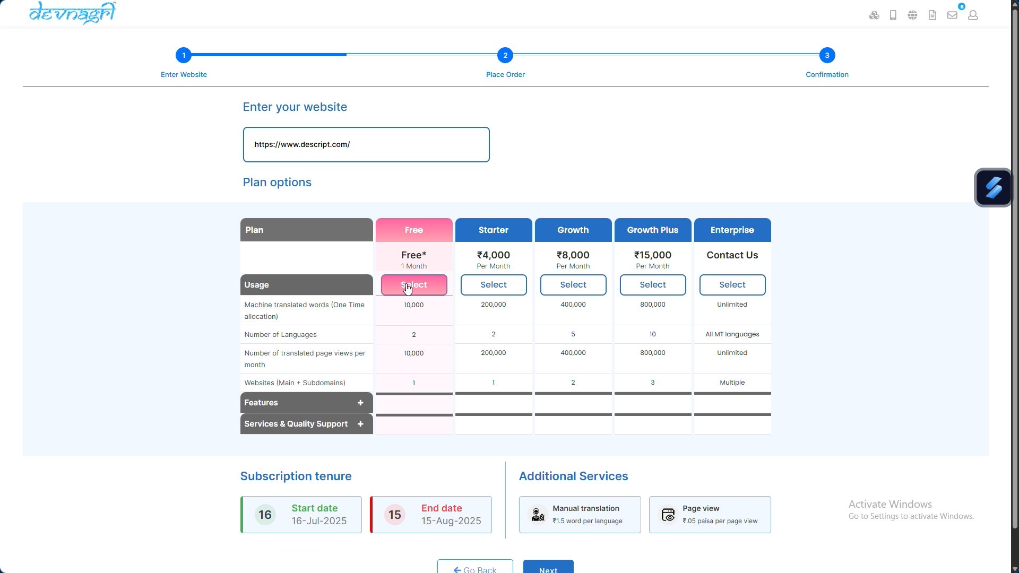Click the '₹4,000' Starter price
1019x573 pixels.
coord(494,255)
